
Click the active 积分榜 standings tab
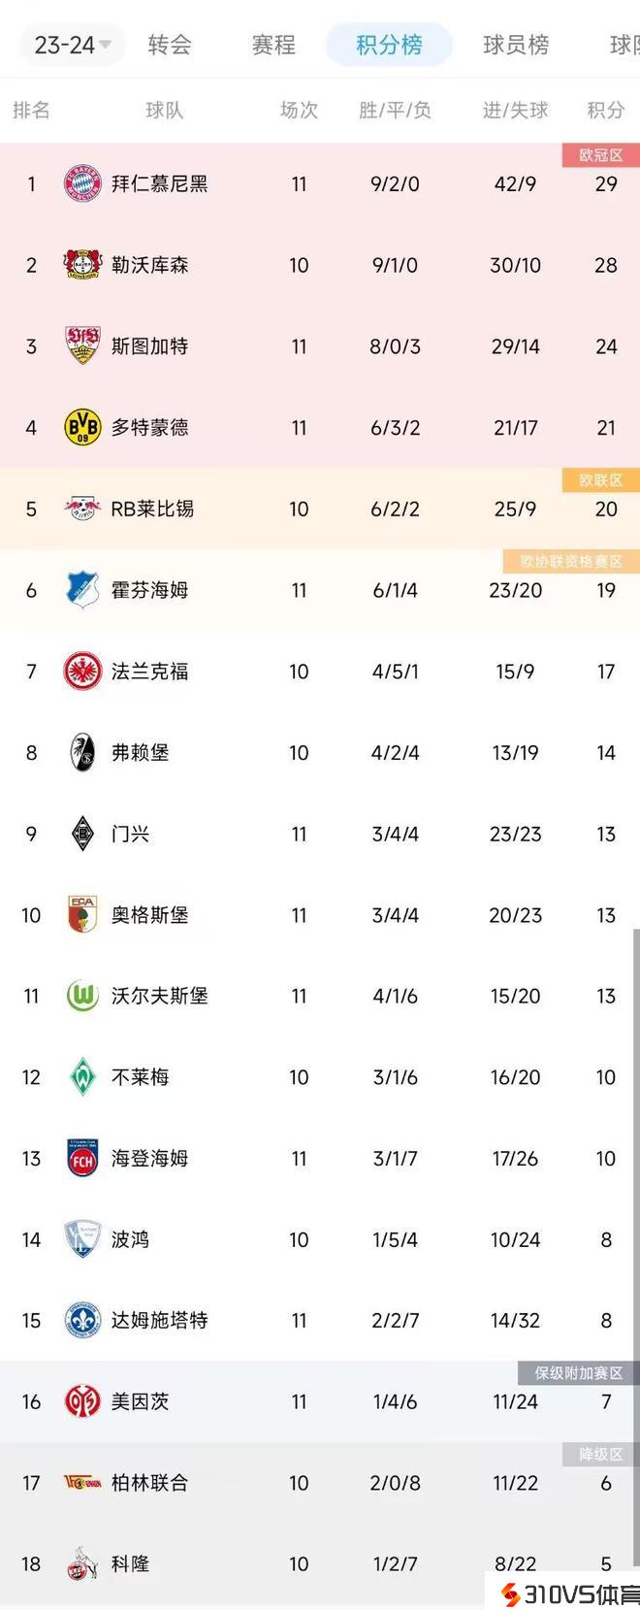point(389,45)
